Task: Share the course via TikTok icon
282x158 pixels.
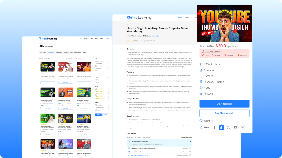Action: [x=221, y=128]
